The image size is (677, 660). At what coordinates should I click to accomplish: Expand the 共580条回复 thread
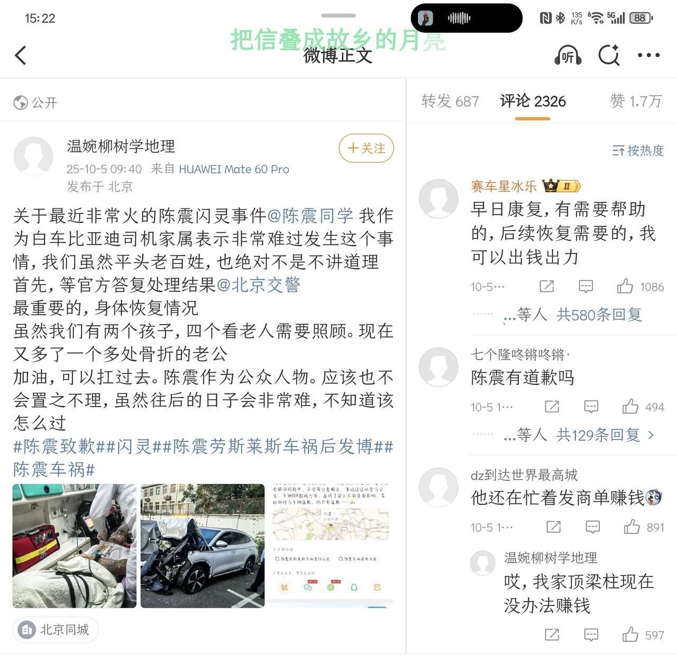[599, 315]
